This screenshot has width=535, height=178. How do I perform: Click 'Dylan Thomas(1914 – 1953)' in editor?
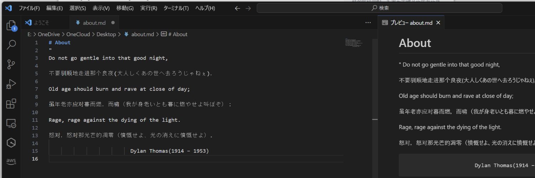(x=169, y=151)
